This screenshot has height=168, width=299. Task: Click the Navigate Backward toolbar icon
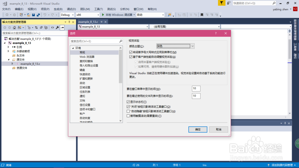[7, 15]
